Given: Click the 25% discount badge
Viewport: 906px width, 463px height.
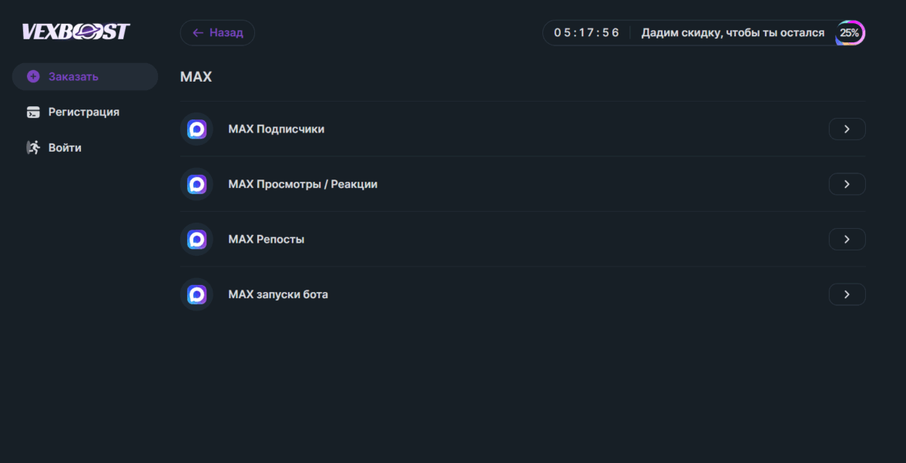Looking at the screenshot, I should 850,33.
